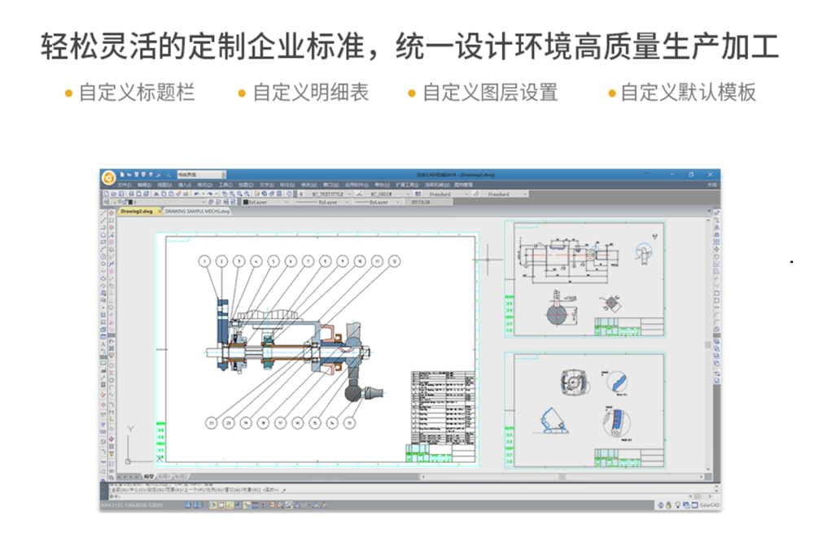The image size is (814, 542).
Task: Click the vertical scrollbar of drawing area
Action: [708, 343]
